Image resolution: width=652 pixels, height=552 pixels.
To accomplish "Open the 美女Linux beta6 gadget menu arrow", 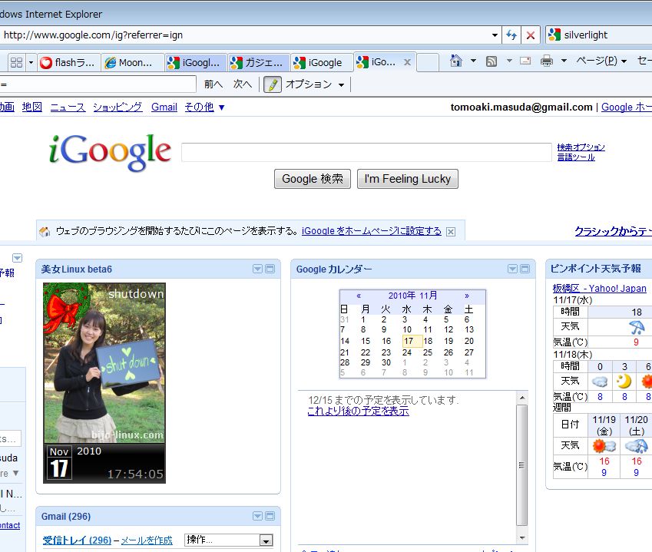I will tap(258, 269).
